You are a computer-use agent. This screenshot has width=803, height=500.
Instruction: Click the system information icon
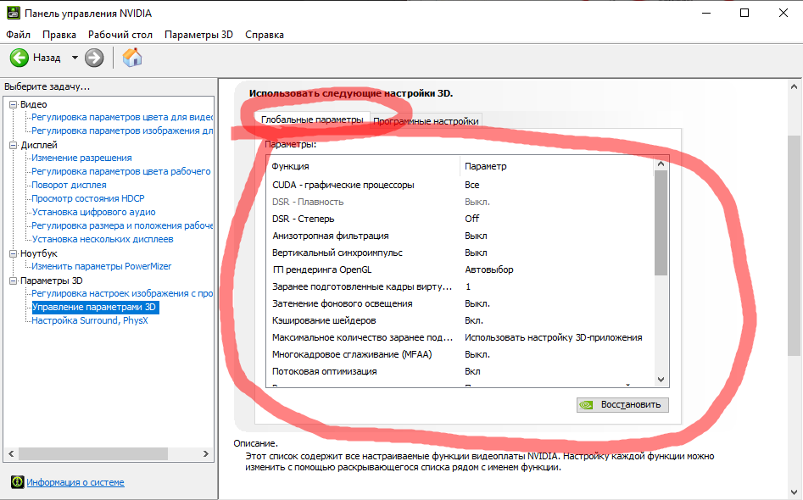coord(18,481)
